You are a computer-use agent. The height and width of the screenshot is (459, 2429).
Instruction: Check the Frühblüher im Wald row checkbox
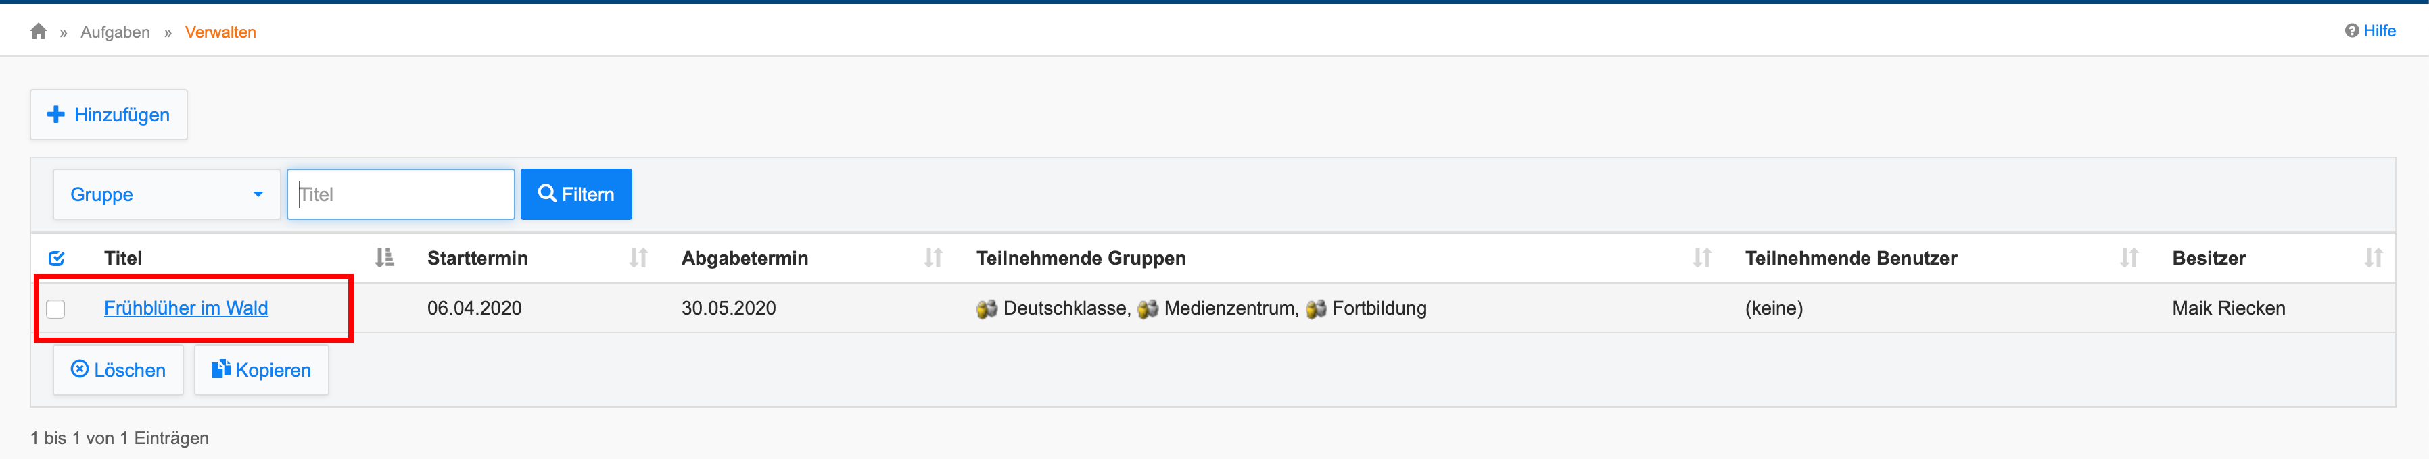pyautogui.click(x=55, y=308)
